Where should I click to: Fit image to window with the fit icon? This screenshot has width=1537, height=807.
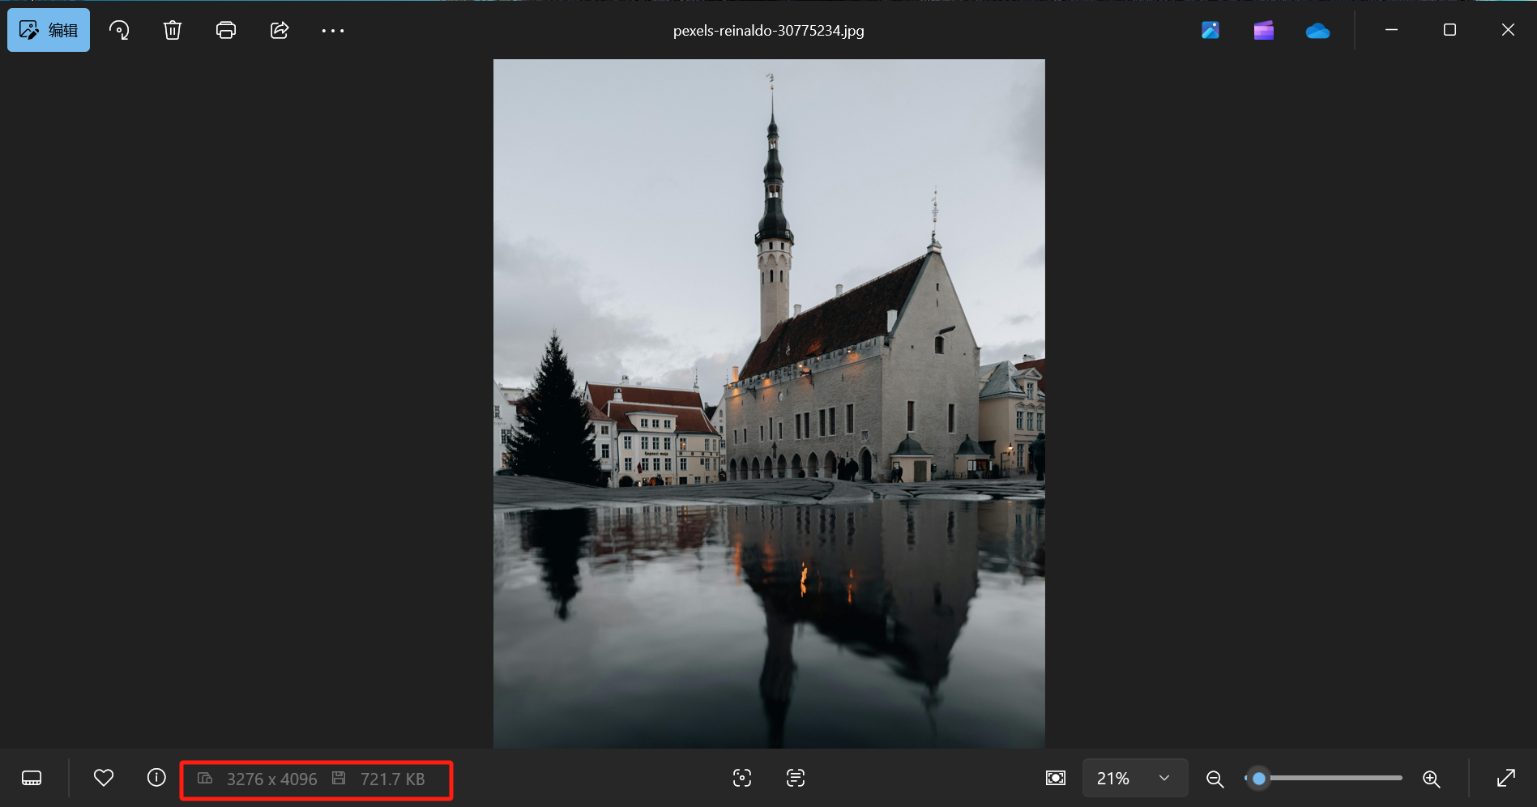pyautogui.click(x=1056, y=778)
